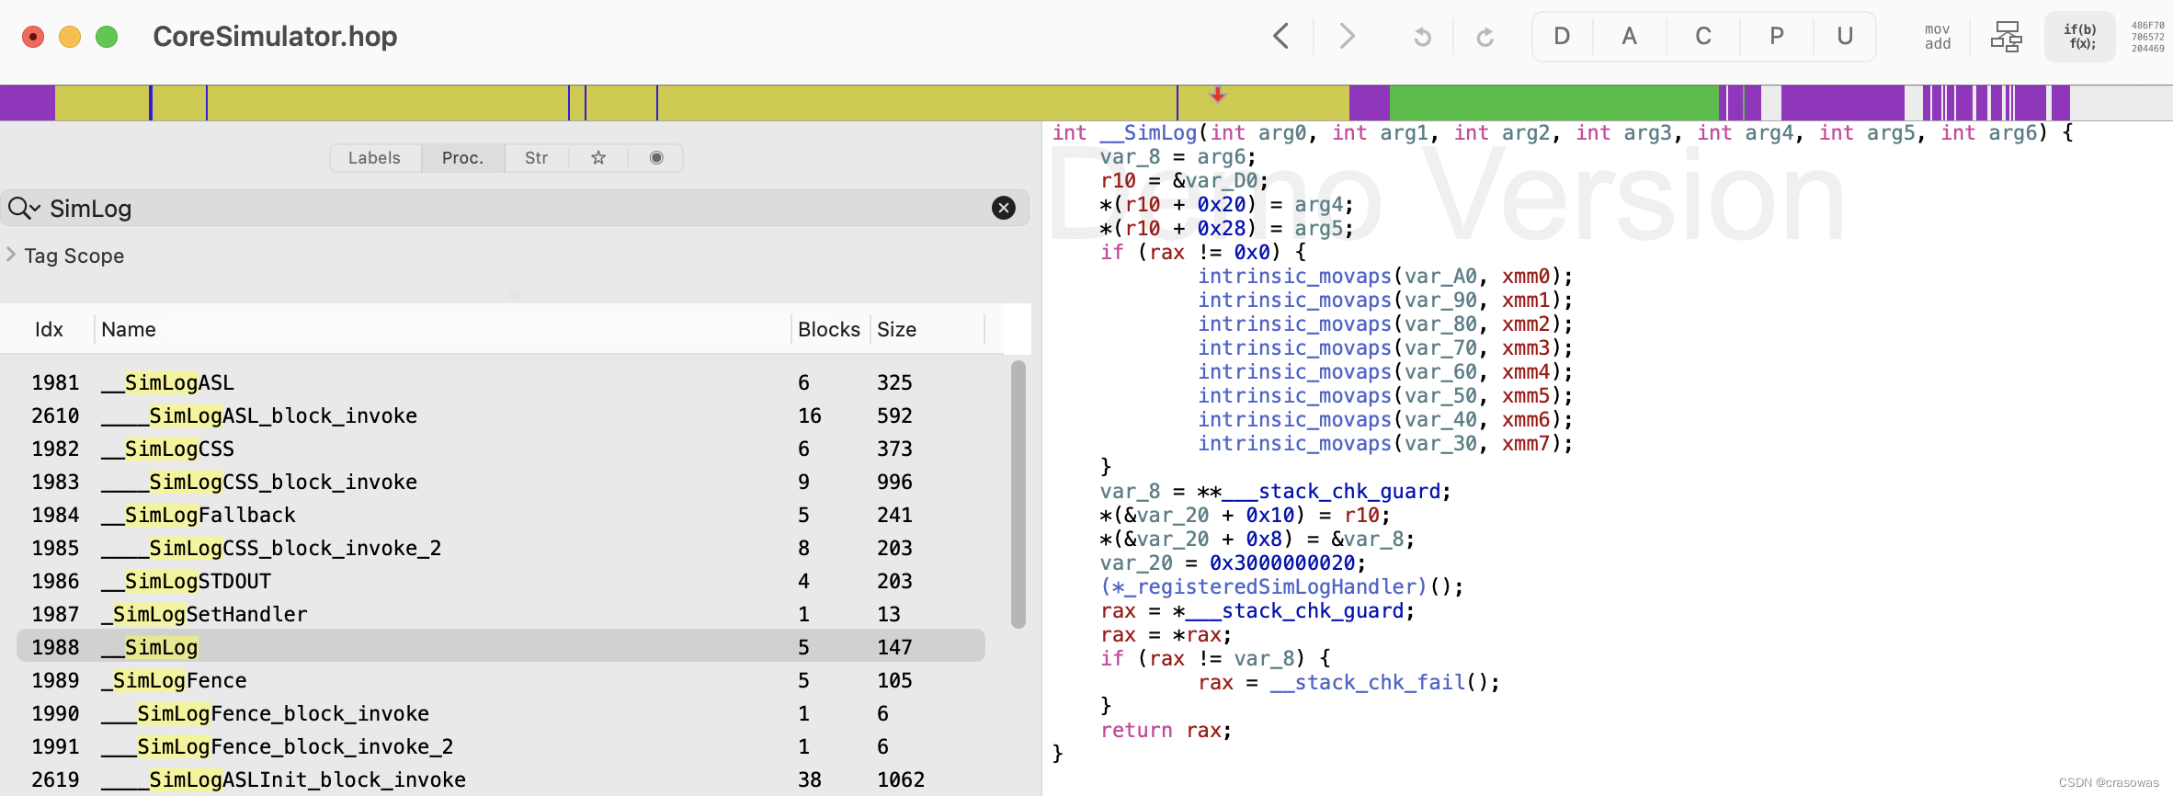Select ____SimLogASL_block_invoke row
This screenshot has height=796, width=2173.
click(x=501, y=415)
